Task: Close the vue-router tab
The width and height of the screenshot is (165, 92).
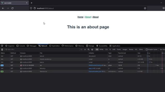Action: [27, 3]
